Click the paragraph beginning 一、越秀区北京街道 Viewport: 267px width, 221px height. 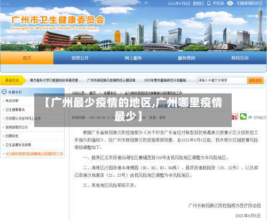coord(156,157)
